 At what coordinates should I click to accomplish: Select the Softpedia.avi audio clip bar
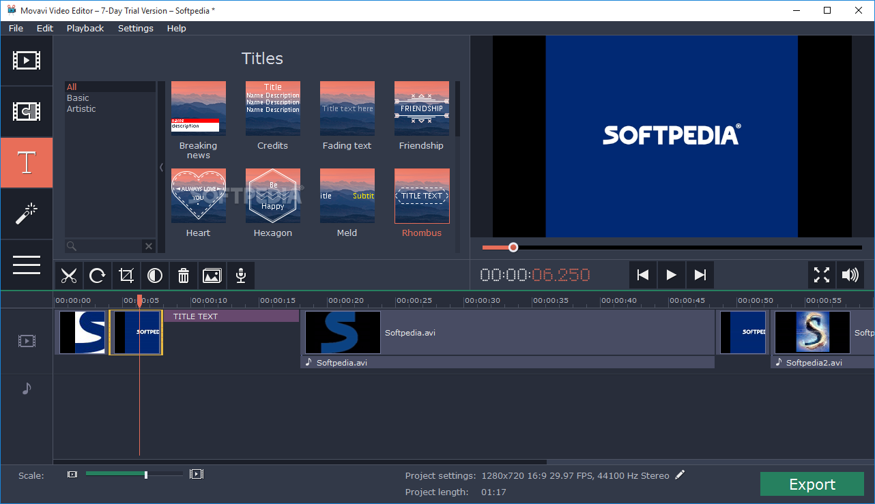click(x=508, y=363)
